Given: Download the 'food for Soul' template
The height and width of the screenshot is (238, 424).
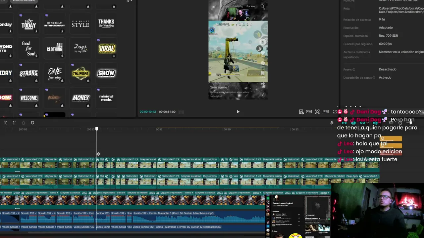Looking at the screenshot, I should (36, 56).
